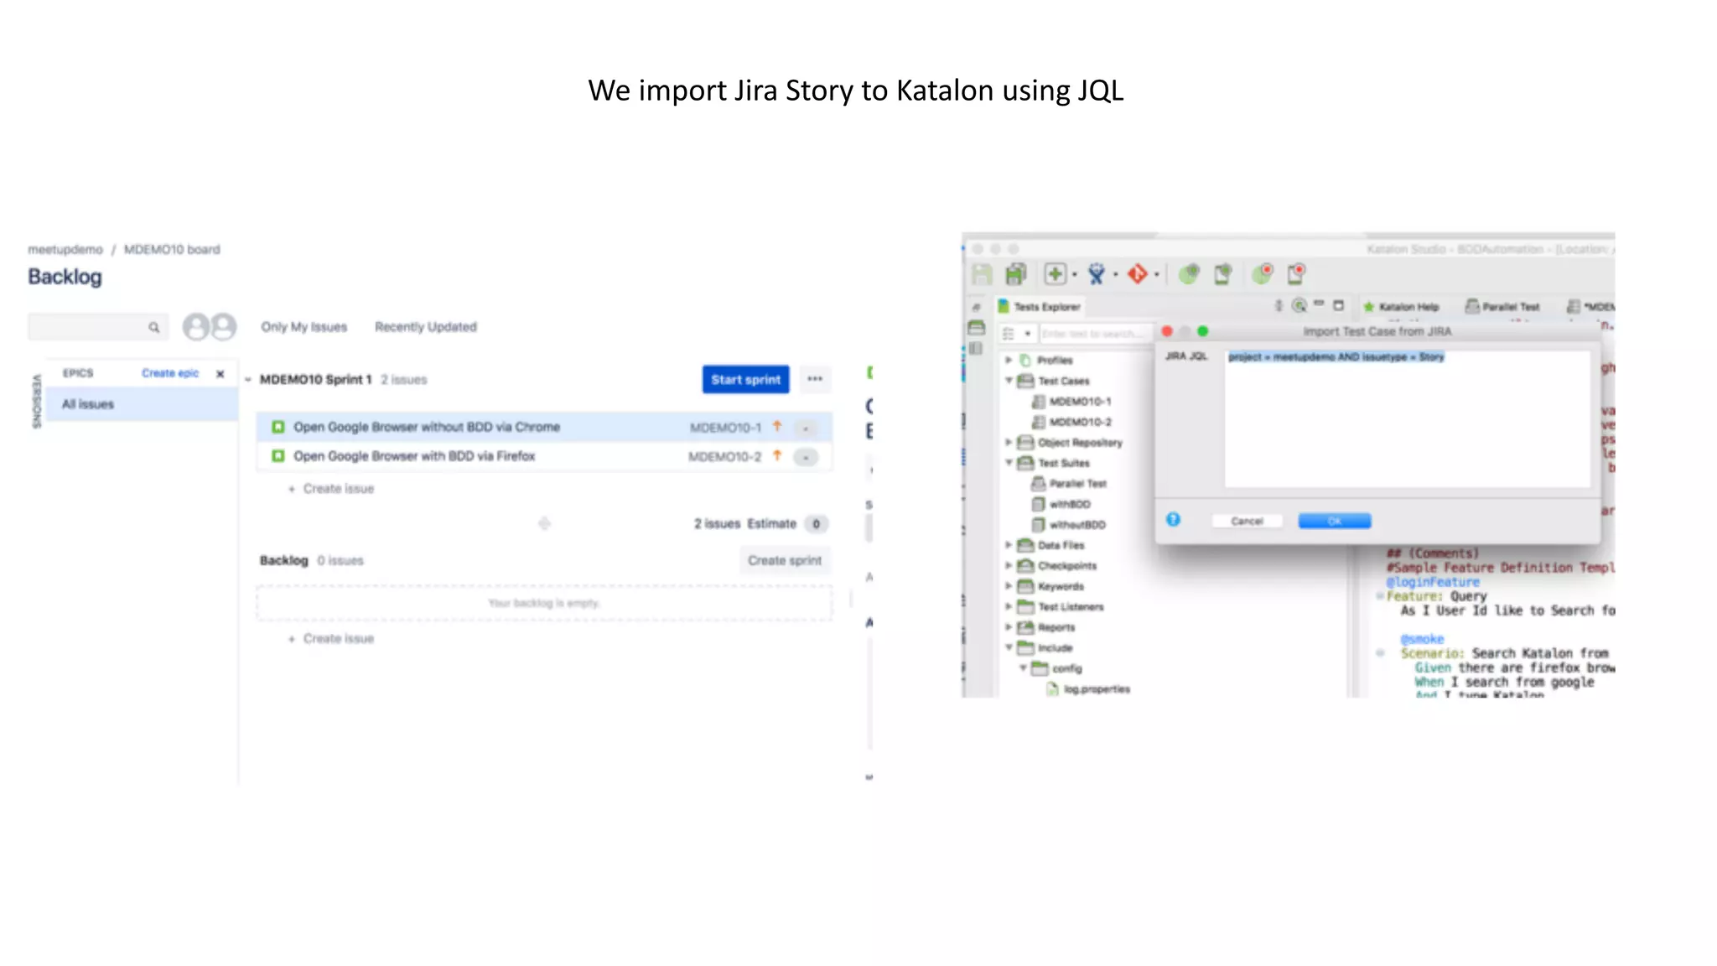Click the advanced search icon in Tests Explorer
This screenshot has width=1717, height=966.
pos(1299,306)
